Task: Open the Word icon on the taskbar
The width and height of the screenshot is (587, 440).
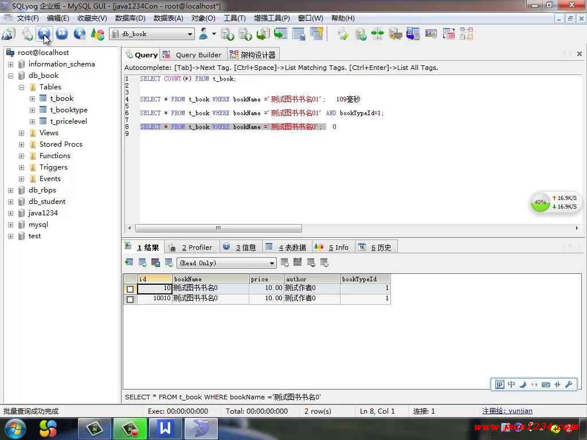Action: 165,429
